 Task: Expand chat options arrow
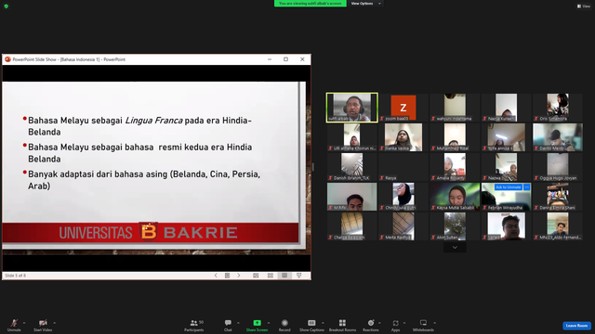(238, 323)
